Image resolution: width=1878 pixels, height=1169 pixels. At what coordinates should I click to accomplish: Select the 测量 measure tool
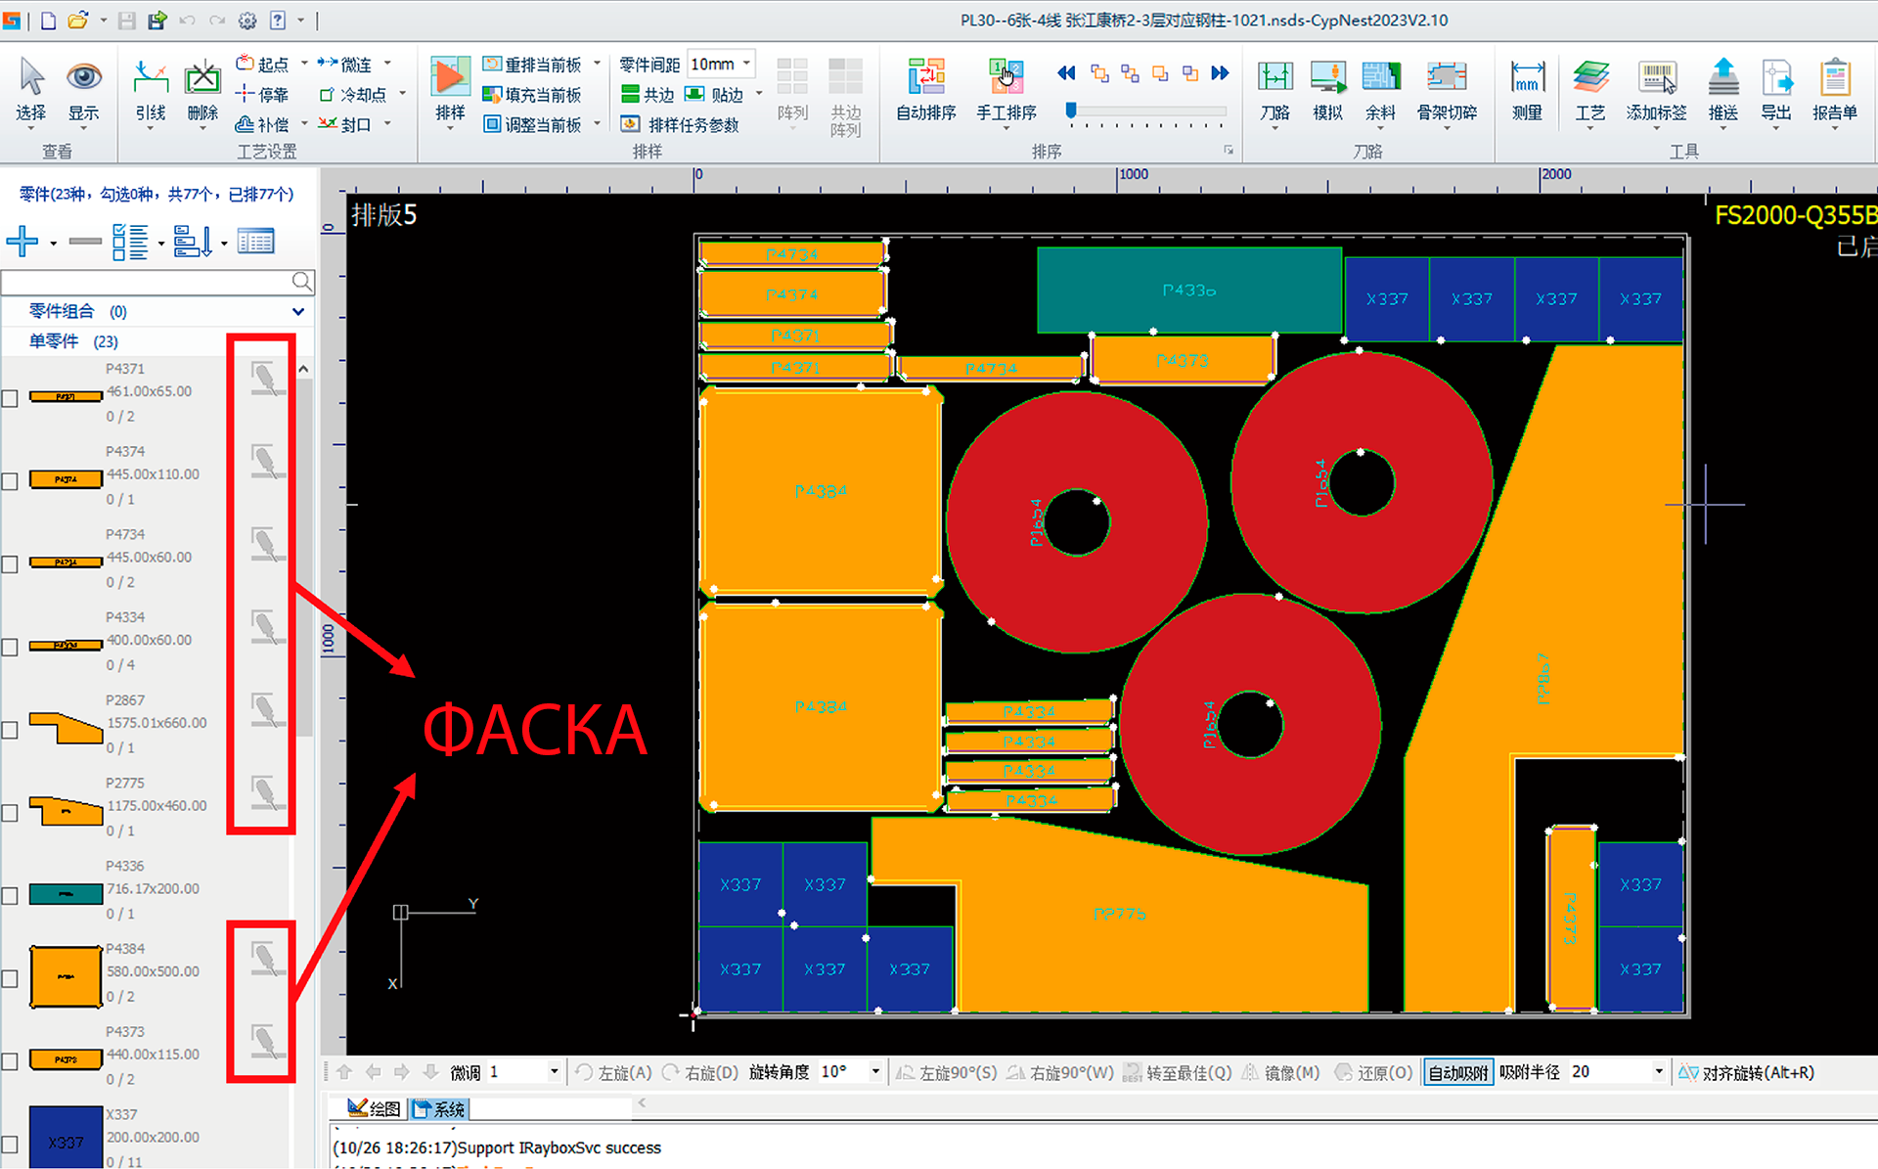1527,77
